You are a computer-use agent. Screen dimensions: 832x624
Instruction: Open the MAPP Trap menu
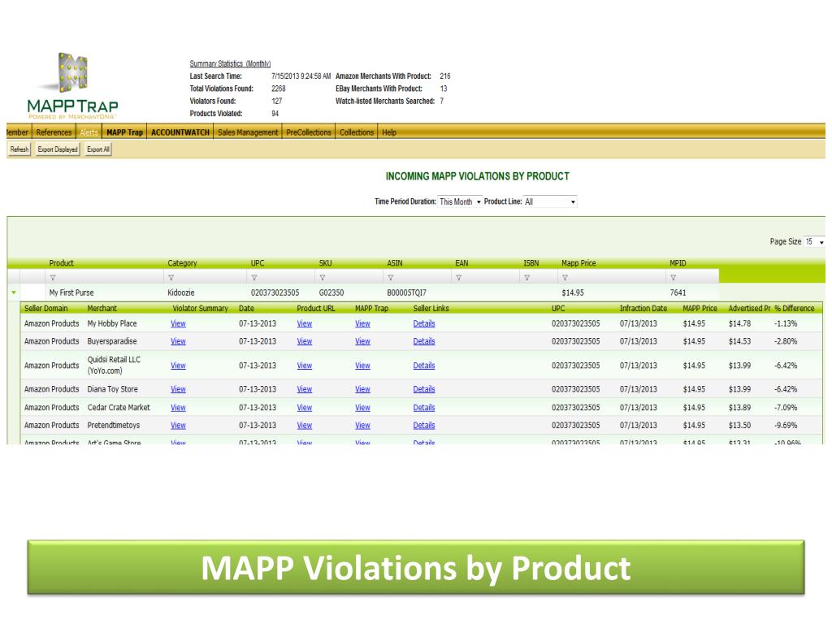[x=124, y=132]
